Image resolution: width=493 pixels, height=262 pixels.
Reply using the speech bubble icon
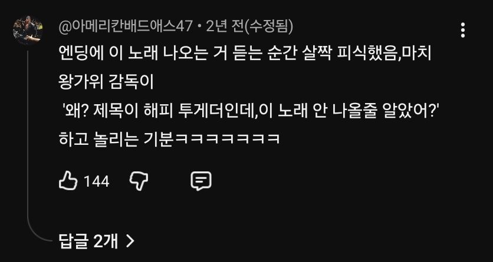point(201,181)
